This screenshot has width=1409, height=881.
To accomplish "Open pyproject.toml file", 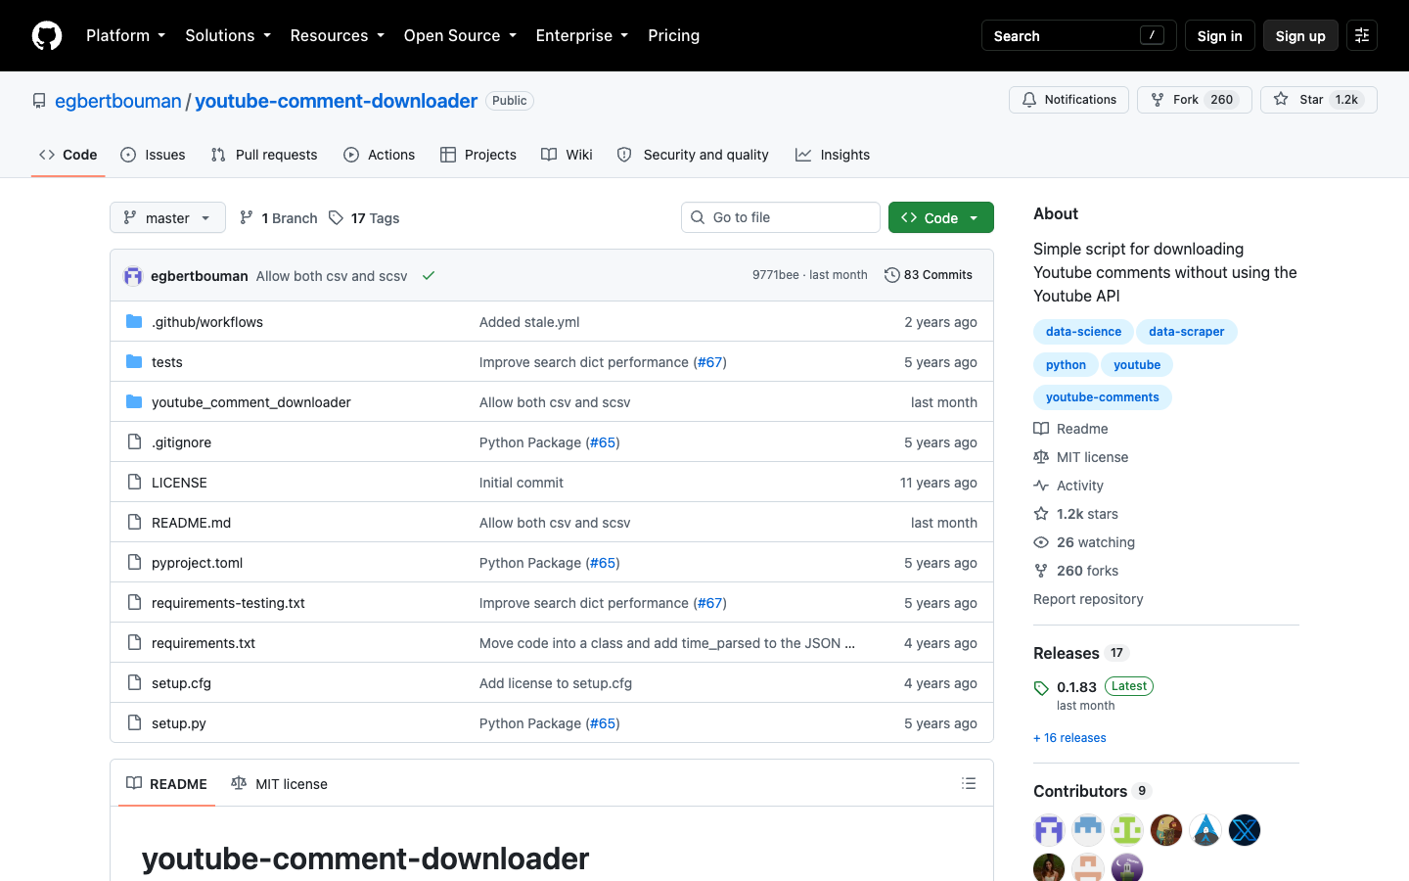I will click(197, 562).
